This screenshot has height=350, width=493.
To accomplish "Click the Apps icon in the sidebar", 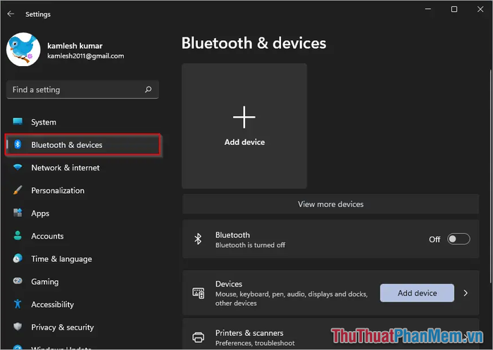I will 18,213.
